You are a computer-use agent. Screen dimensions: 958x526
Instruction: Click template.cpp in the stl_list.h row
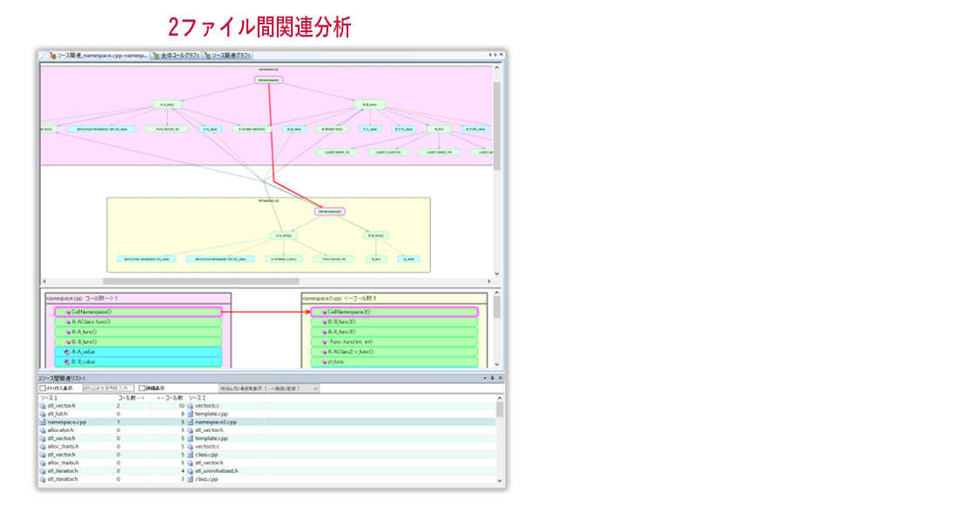(212, 415)
